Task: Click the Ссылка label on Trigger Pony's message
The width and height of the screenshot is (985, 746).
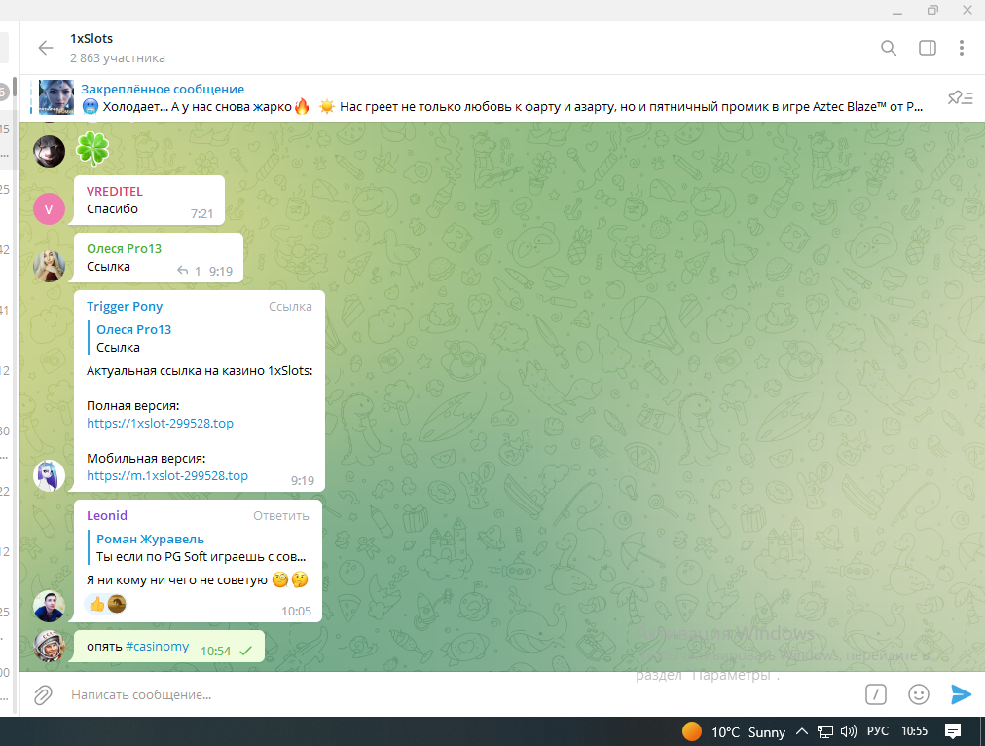Action: coord(290,306)
